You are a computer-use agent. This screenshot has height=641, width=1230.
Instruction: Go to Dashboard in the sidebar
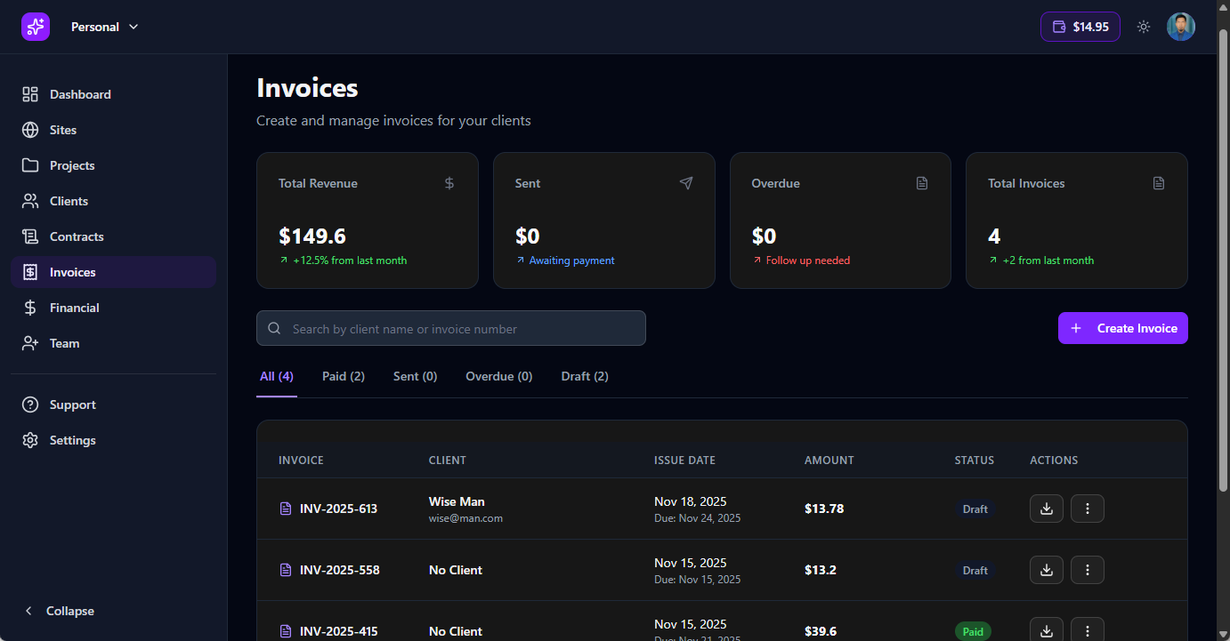[80, 94]
